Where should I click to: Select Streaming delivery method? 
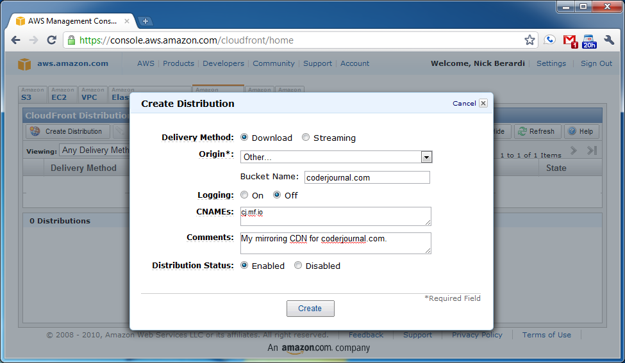pos(306,138)
